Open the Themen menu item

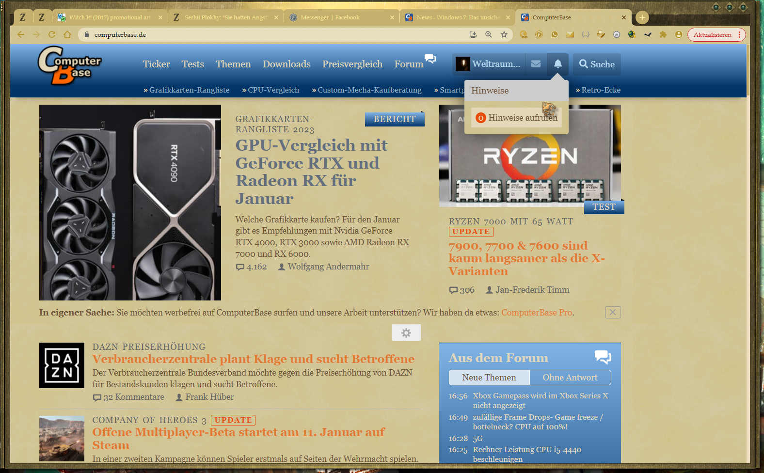click(x=233, y=64)
